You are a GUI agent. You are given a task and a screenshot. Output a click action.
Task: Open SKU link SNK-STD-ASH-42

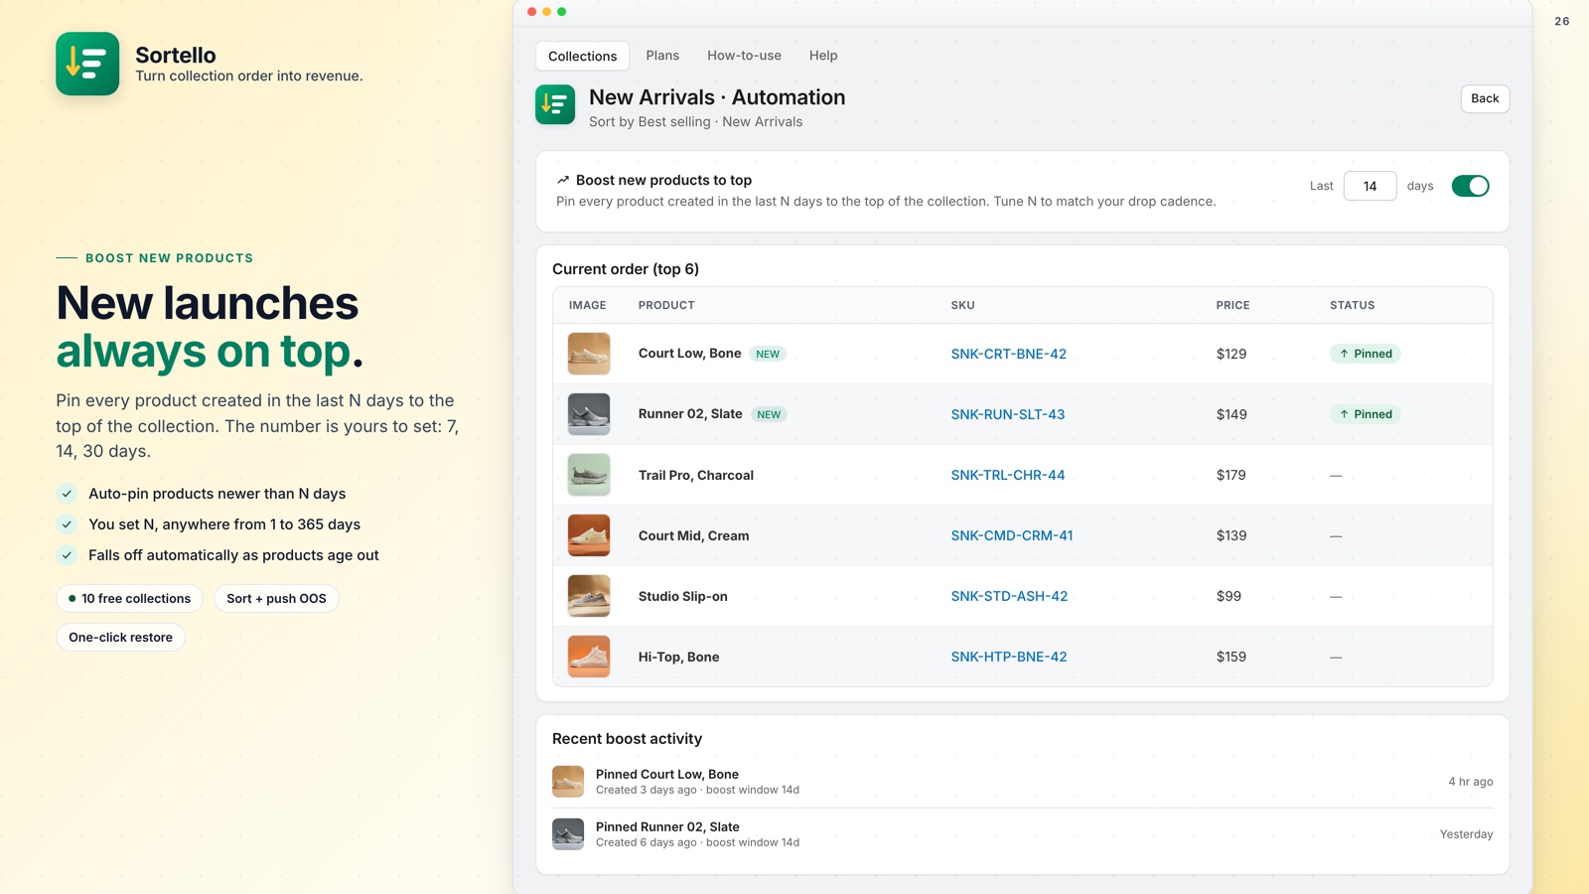tap(1009, 596)
